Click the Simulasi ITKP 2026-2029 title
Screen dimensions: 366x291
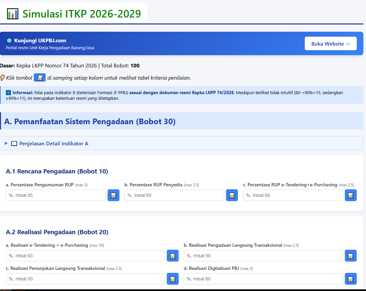tap(82, 14)
